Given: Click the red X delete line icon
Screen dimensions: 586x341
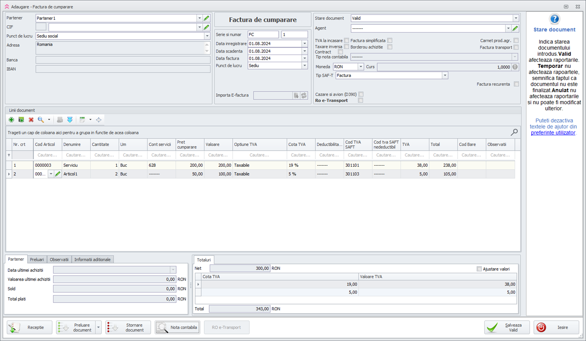Looking at the screenshot, I should pyautogui.click(x=31, y=120).
